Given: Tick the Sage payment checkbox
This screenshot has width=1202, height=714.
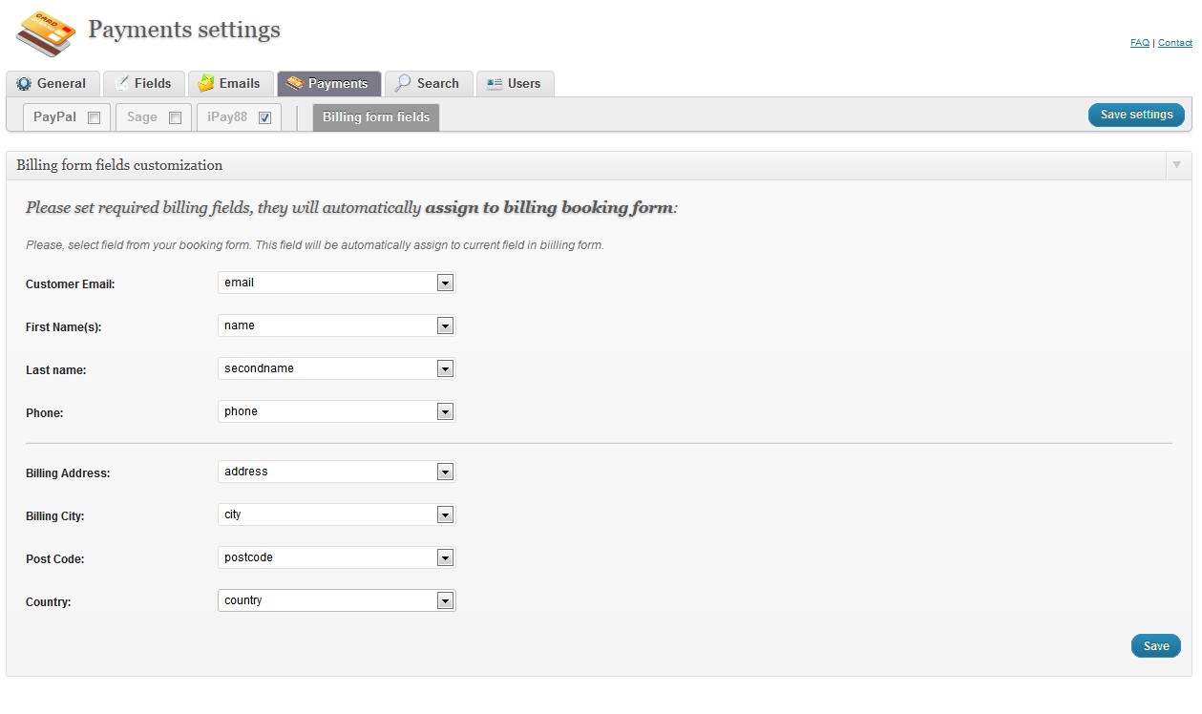Looking at the screenshot, I should 175,118.
